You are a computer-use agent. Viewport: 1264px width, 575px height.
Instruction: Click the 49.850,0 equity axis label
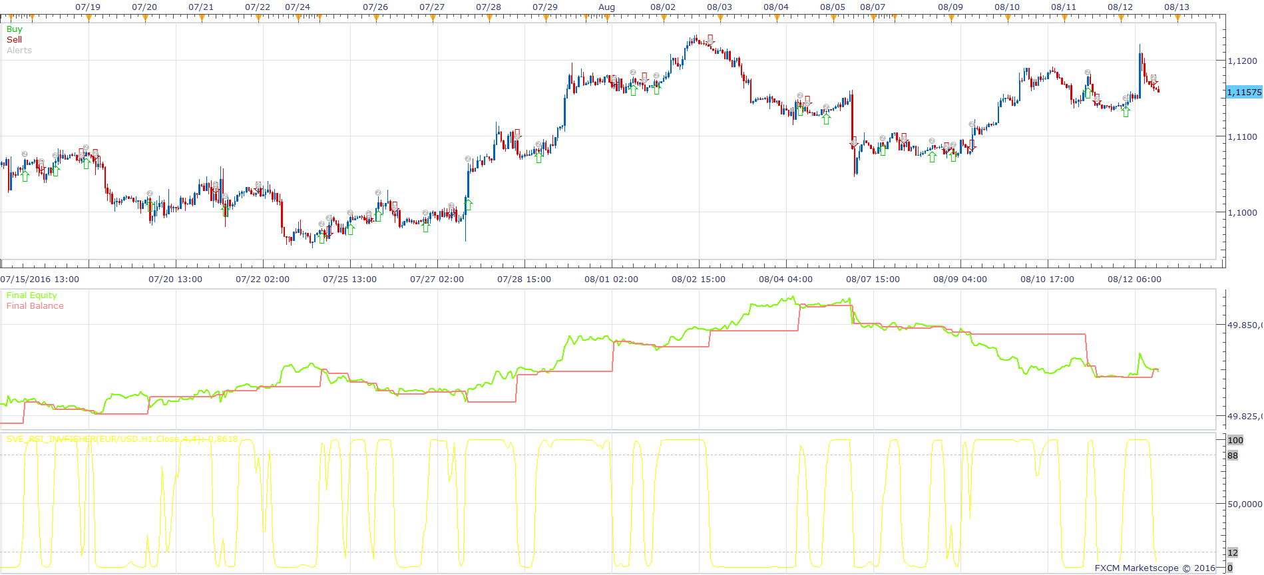pos(1245,325)
